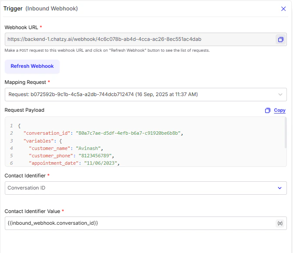Open the variable picker (x) icon
The height and width of the screenshot is (253, 293).
click(280, 223)
